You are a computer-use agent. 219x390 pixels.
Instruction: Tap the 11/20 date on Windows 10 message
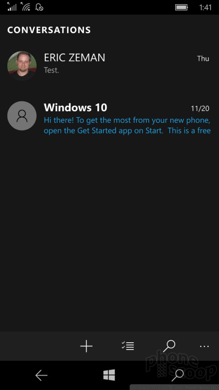click(200, 108)
